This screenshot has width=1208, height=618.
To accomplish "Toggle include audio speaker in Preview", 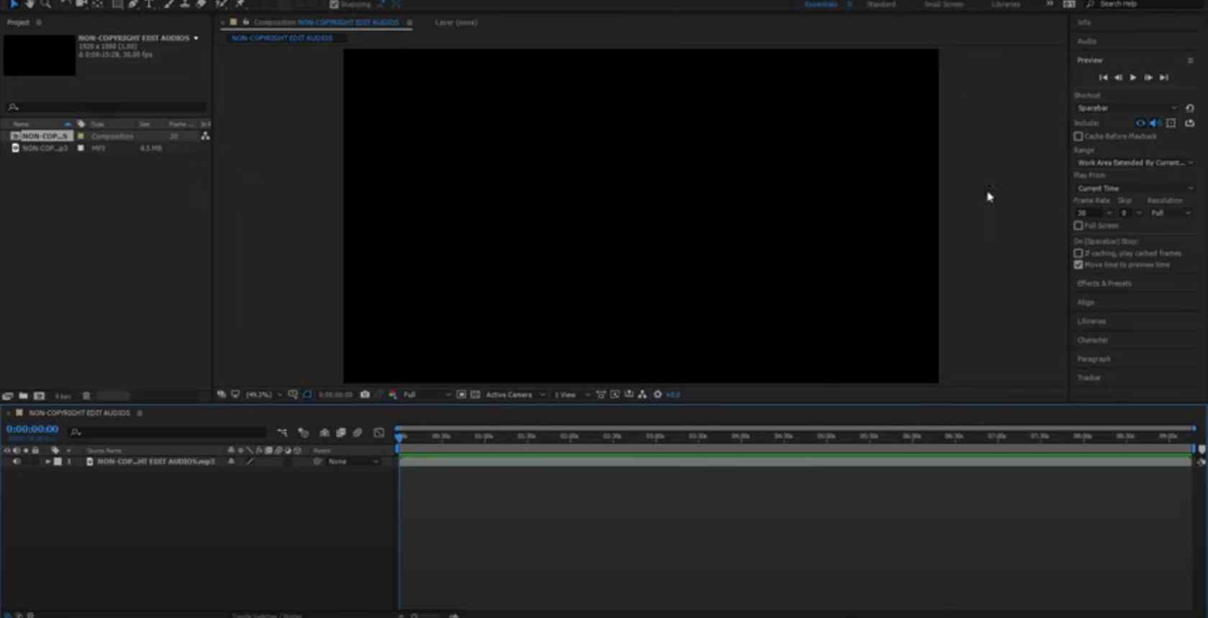I will pyautogui.click(x=1155, y=123).
